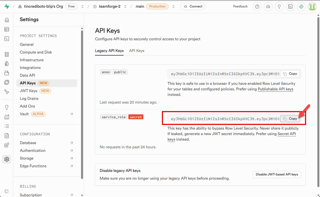Open the notifications inbox icon

268,6
